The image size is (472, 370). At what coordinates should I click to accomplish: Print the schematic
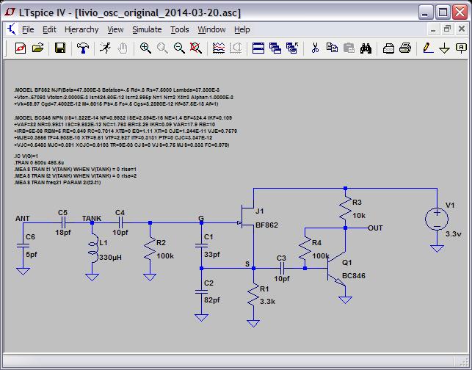pos(405,48)
